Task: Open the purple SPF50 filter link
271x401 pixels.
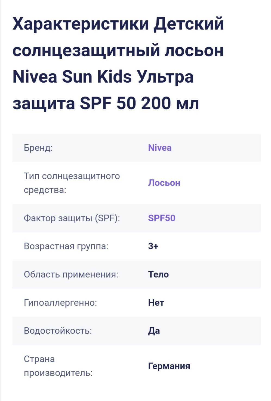Action: (x=162, y=218)
